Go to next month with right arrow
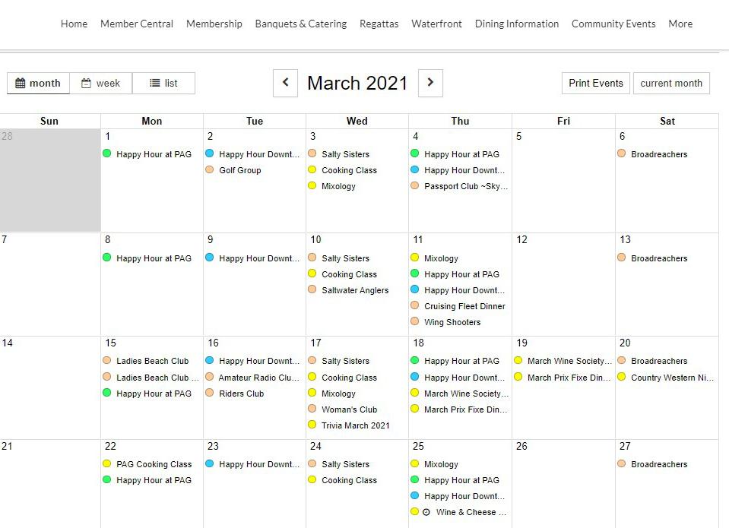Viewport: 729px width, 528px height. (430, 83)
